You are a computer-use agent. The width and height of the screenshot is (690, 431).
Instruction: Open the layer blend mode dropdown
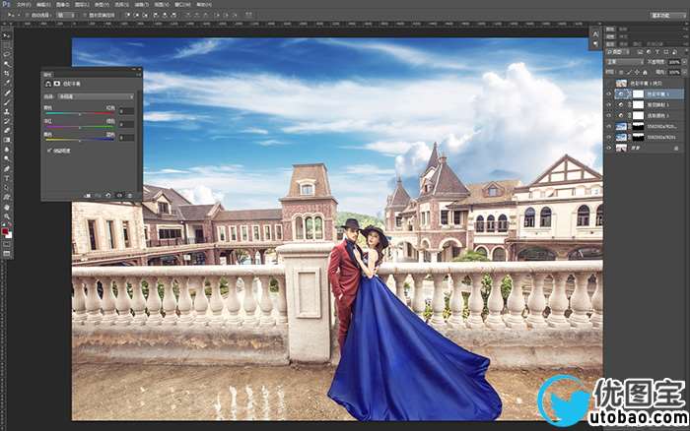click(625, 62)
